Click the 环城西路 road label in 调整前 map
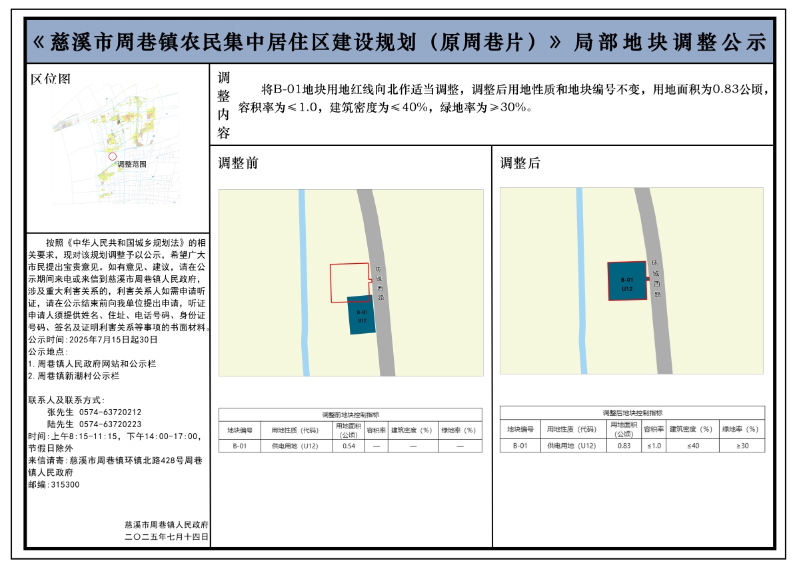Viewport: 799px width, 565px height. (x=379, y=283)
